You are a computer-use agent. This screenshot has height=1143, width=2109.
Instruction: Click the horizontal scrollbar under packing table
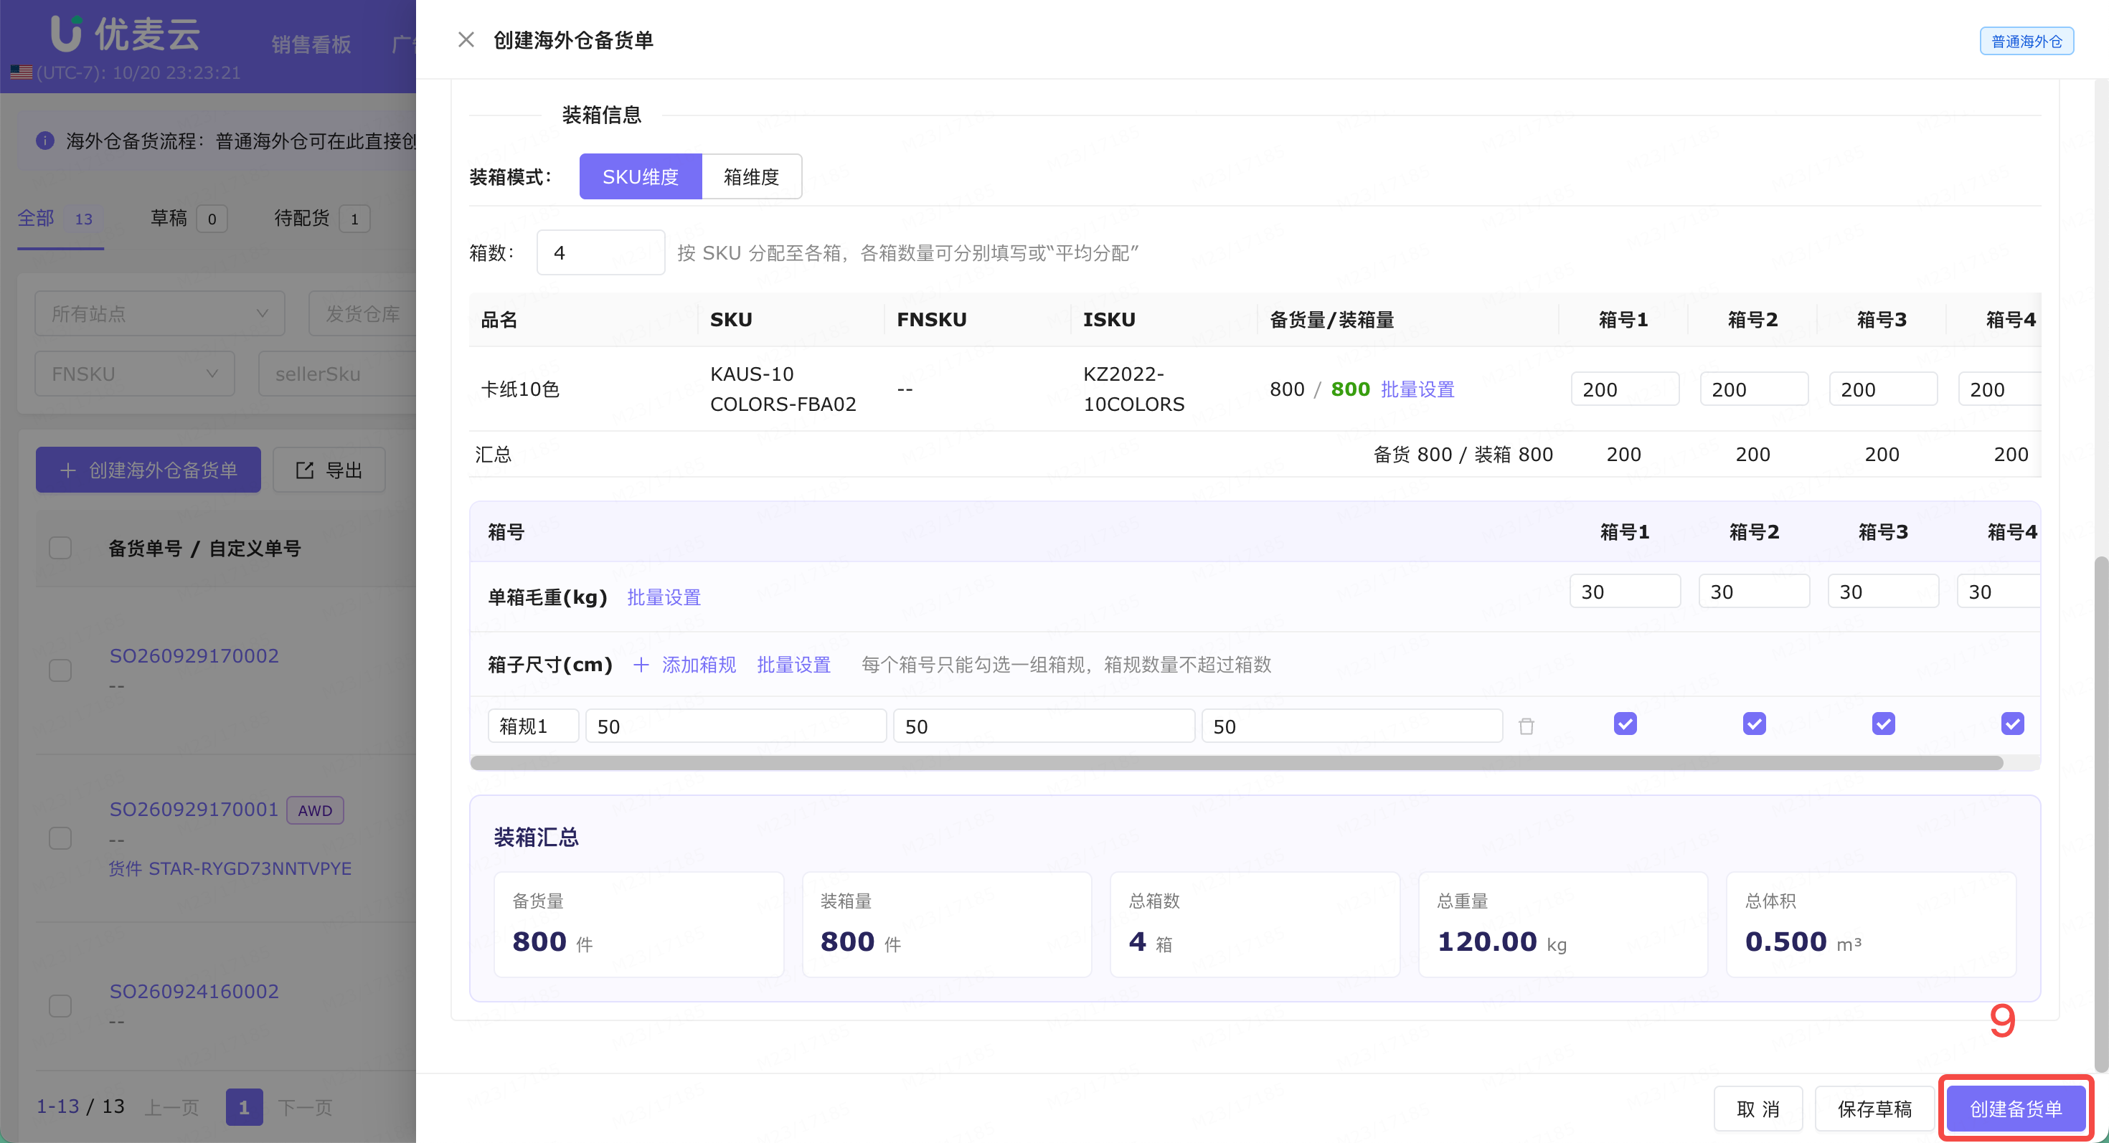[1236, 762]
